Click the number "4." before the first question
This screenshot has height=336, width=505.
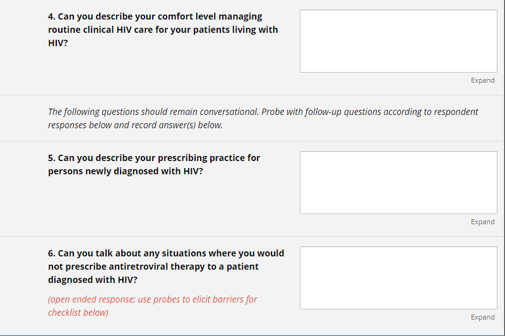(x=52, y=16)
